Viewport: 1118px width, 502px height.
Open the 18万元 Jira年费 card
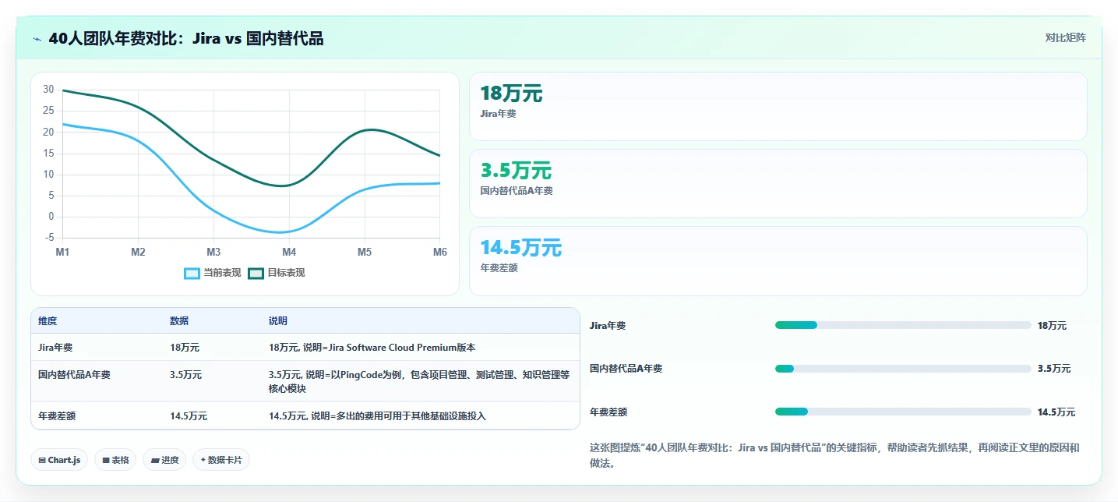point(778,106)
